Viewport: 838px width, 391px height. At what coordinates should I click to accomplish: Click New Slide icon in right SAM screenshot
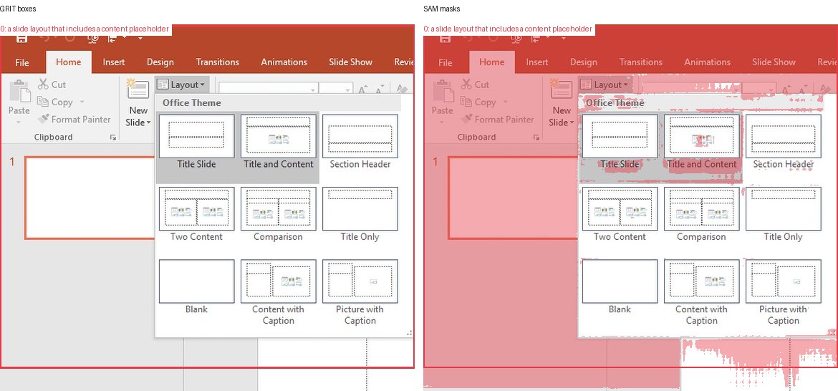pos(561,90)
